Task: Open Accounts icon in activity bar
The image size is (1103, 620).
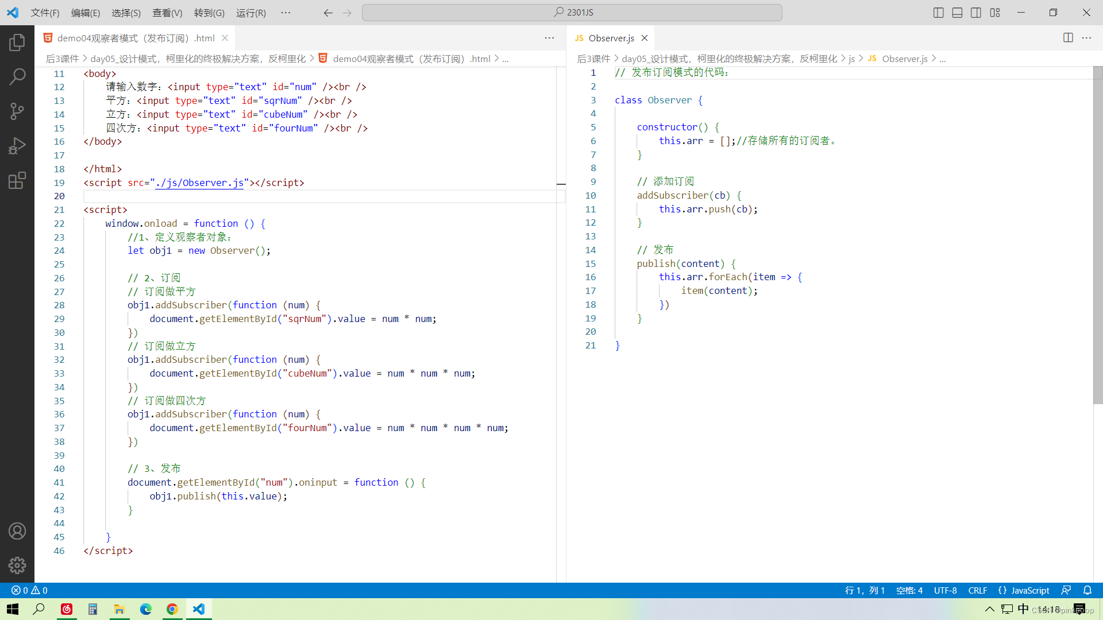Action: [x=17, y=531]
